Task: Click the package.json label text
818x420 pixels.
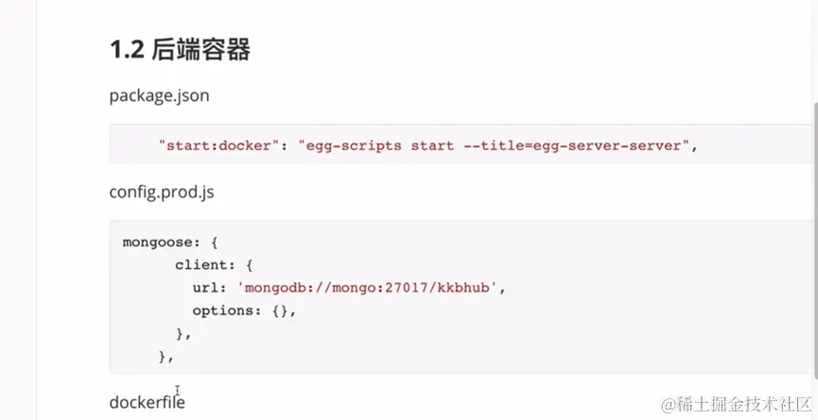Action: (x=159, y=95)
